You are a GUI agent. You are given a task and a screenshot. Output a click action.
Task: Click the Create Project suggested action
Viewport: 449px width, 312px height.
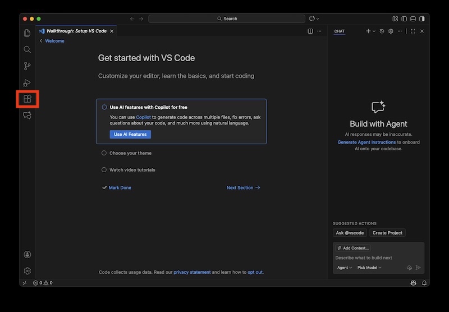[x=387, y=233]
